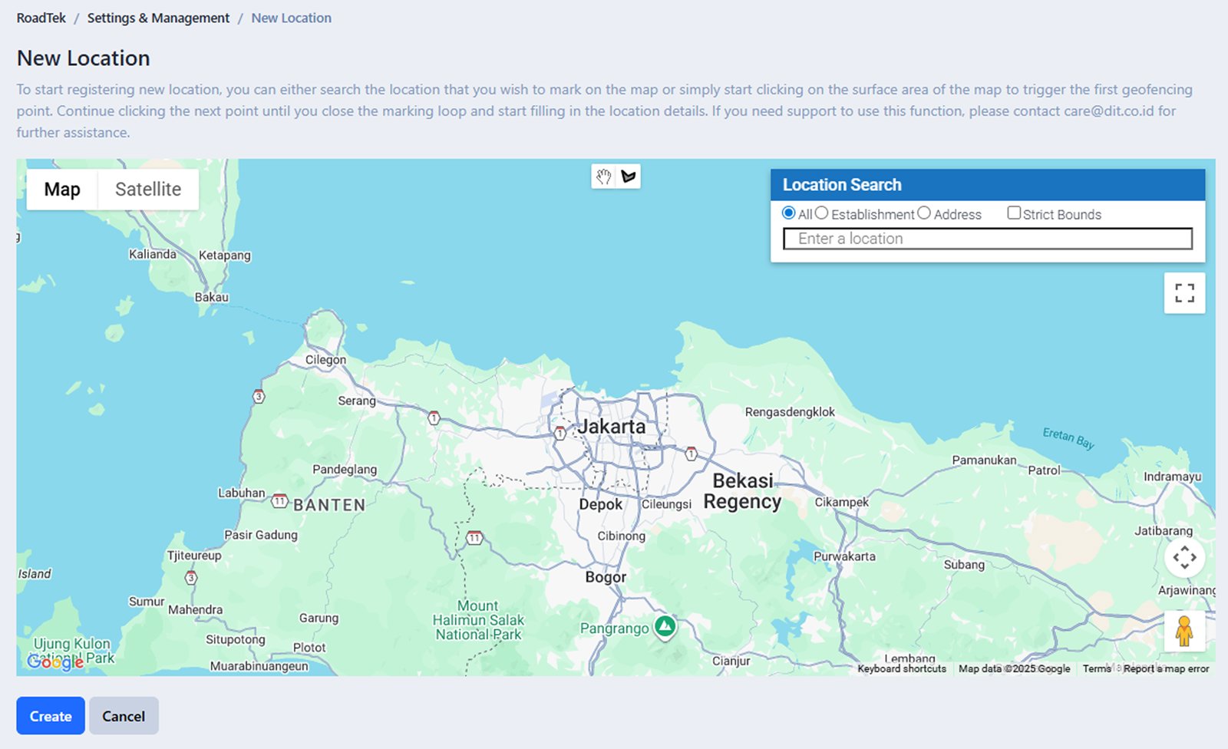Select the All search filter
This screenshot has height=749, width=1228.
[789, 213]
